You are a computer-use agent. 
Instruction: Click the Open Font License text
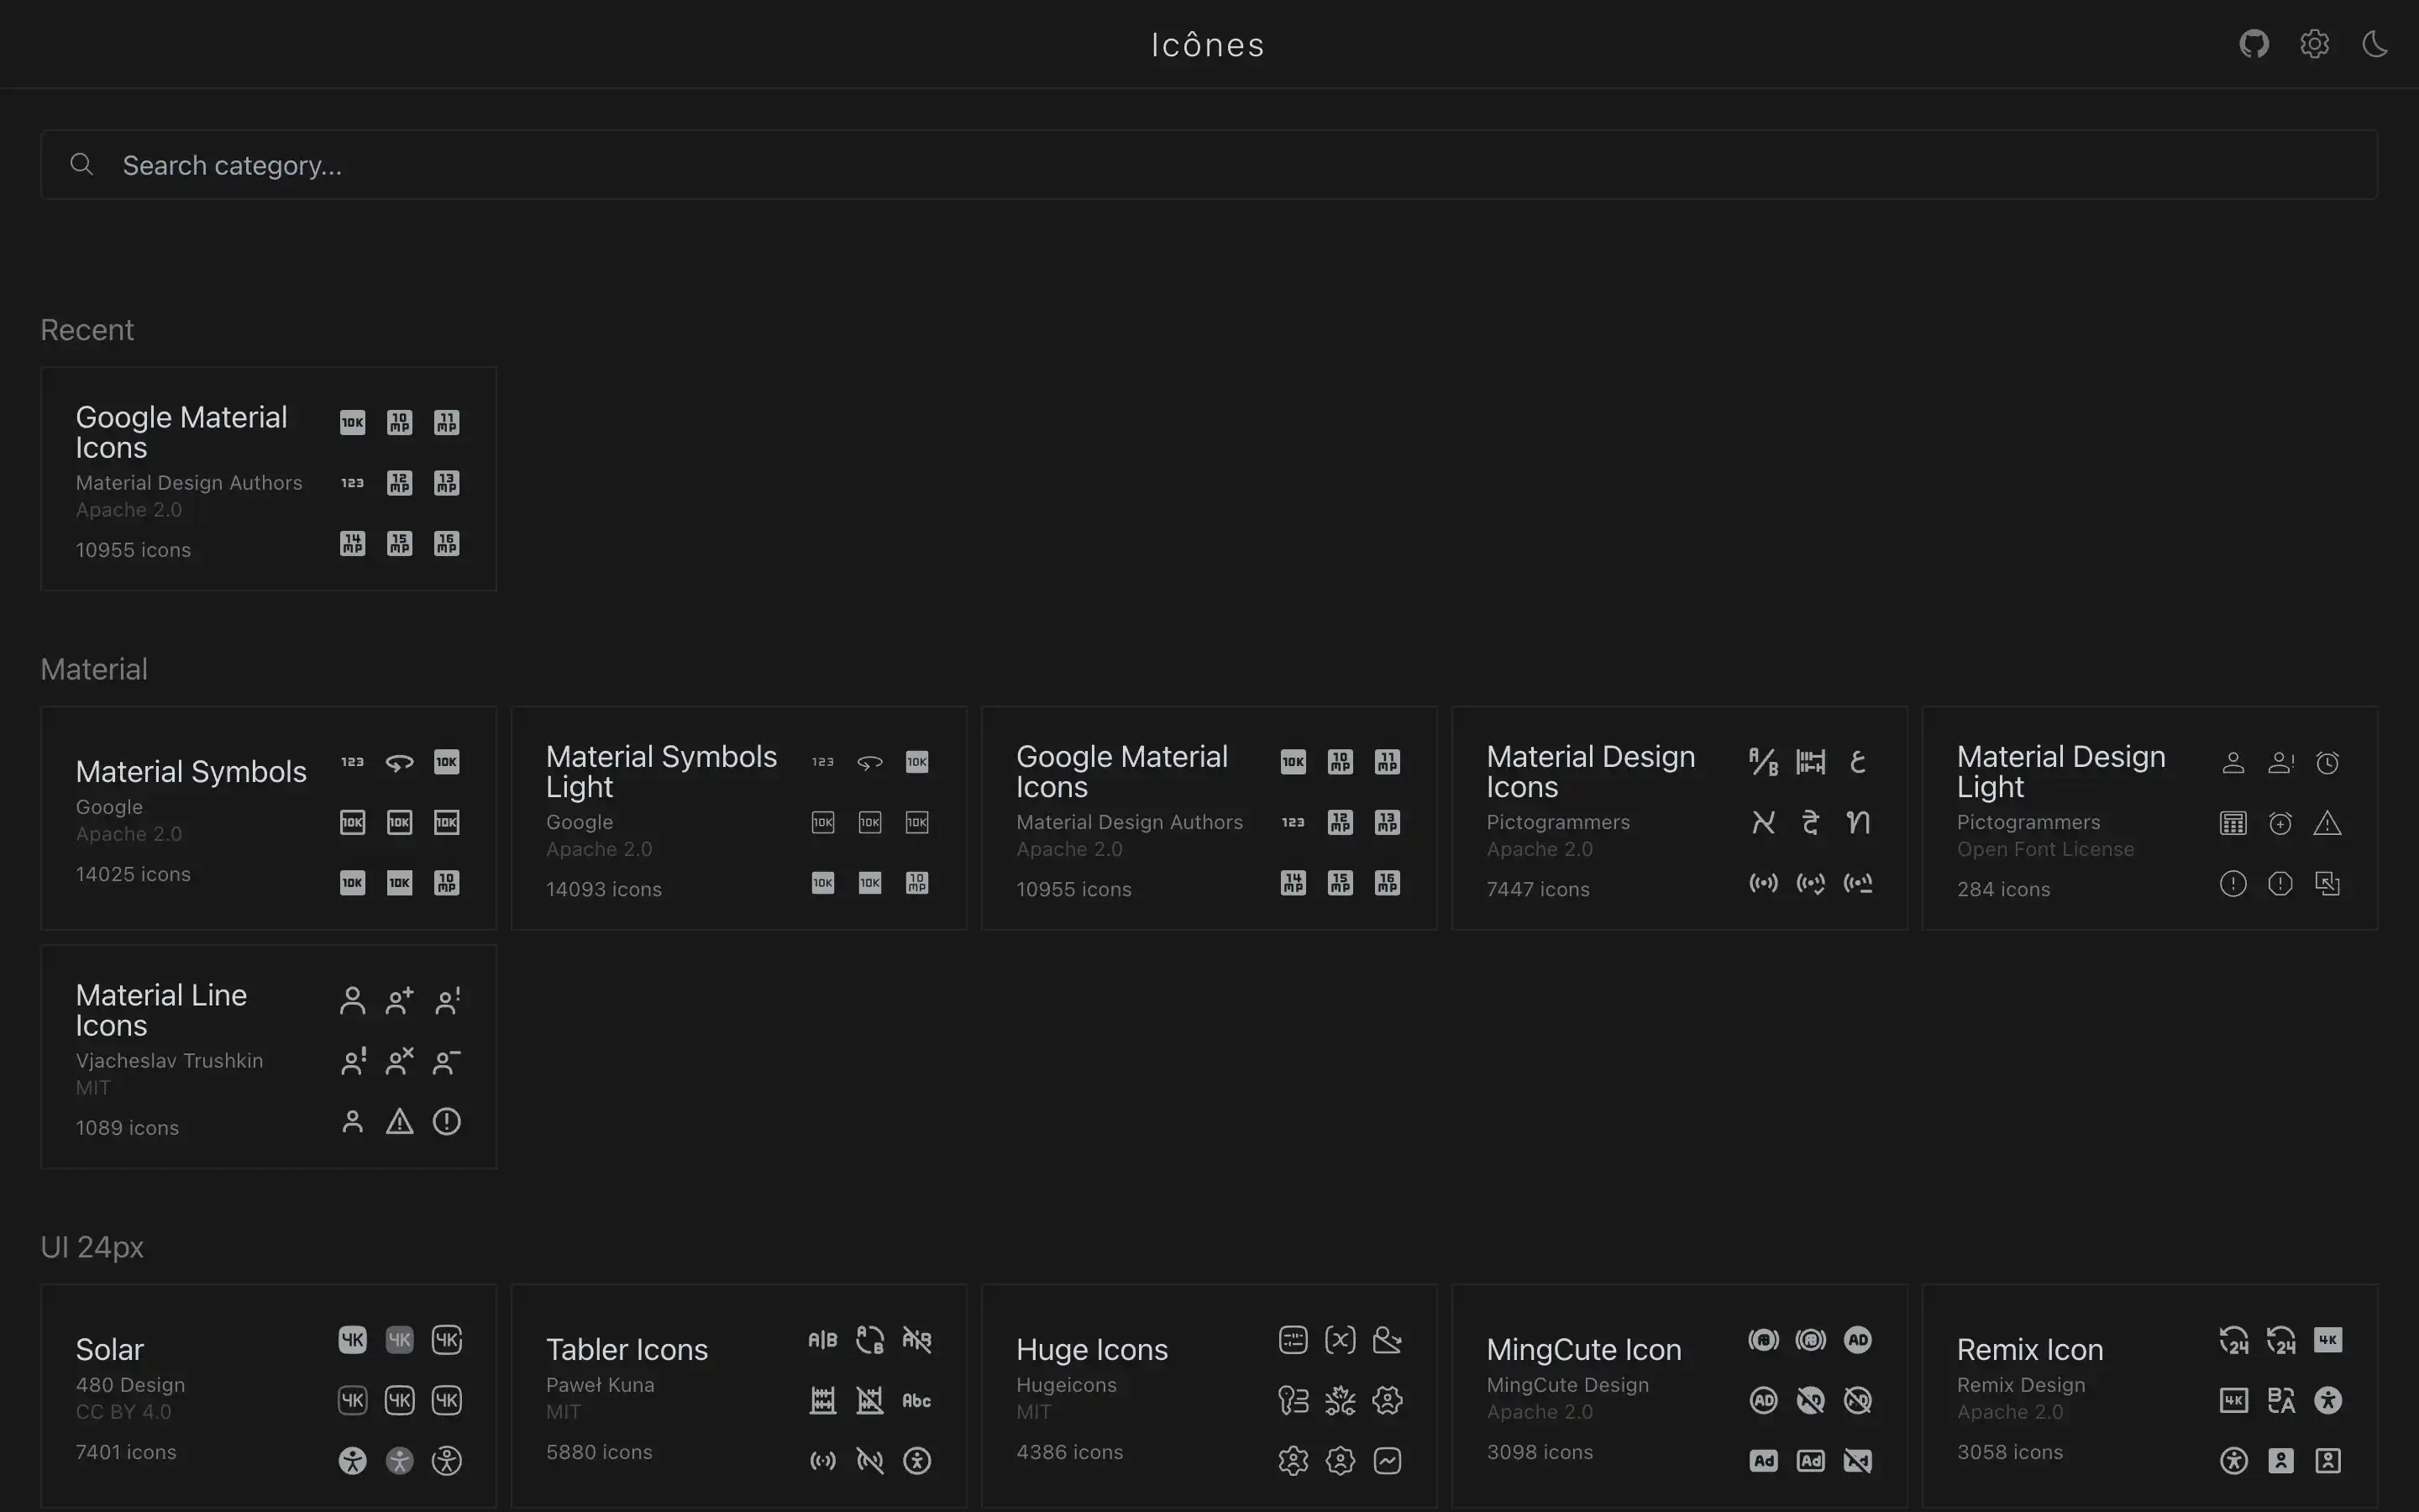pyautogui.click(x=2045, y=849)
